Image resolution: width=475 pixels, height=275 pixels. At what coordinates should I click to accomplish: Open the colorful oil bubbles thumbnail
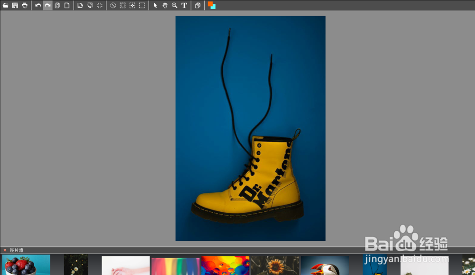click(225, 266)
